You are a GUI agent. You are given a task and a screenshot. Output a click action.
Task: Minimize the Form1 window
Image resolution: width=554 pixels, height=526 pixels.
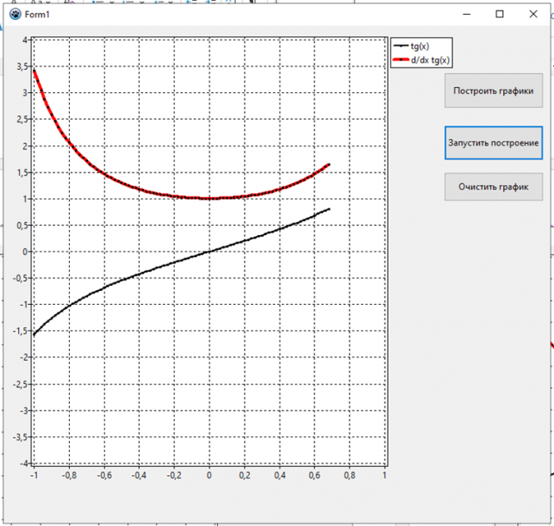click(465, 14)
